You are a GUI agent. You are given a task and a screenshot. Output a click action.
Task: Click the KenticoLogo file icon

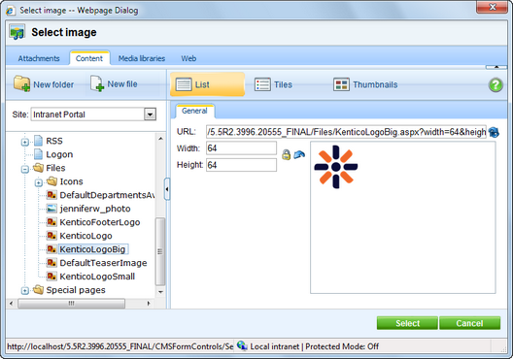[x=51, y=236]
